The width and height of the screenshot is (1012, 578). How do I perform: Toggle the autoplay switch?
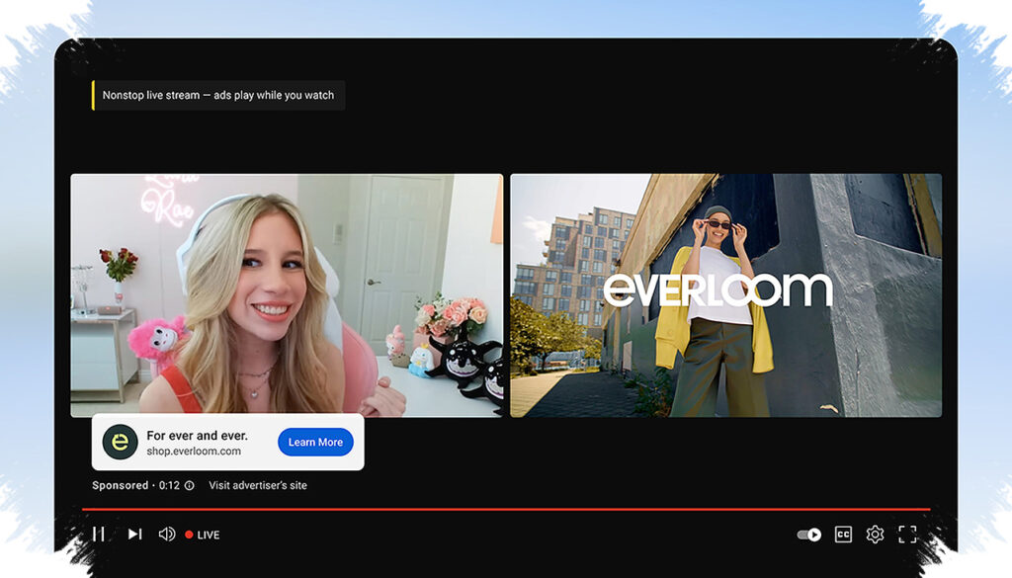(809, 535)
